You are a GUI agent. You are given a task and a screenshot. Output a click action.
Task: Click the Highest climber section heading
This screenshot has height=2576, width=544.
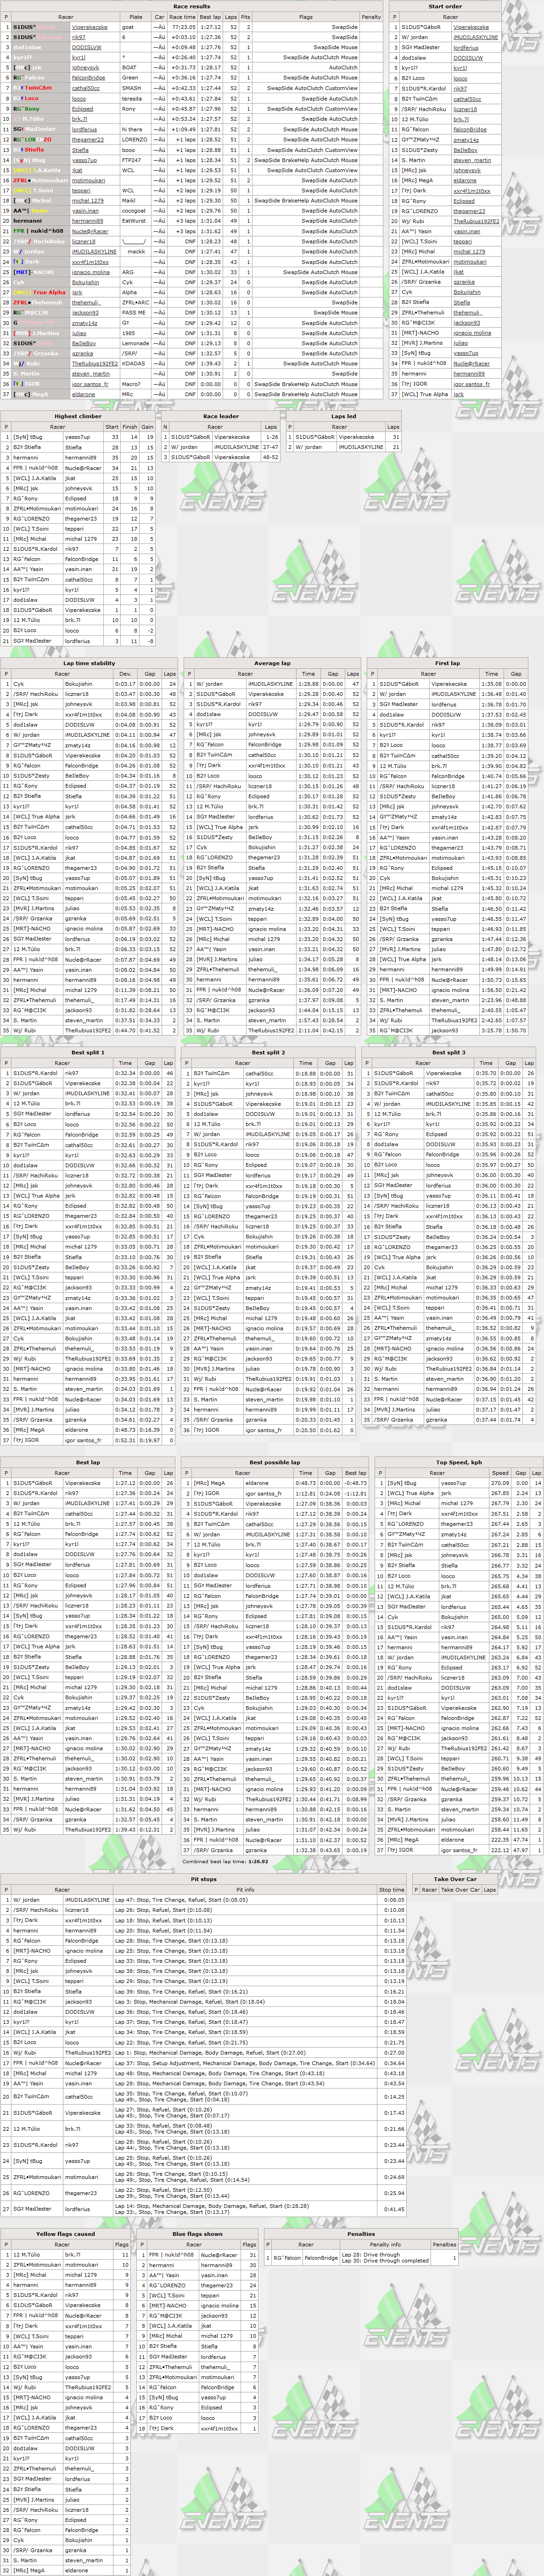(x=78, y=416)
